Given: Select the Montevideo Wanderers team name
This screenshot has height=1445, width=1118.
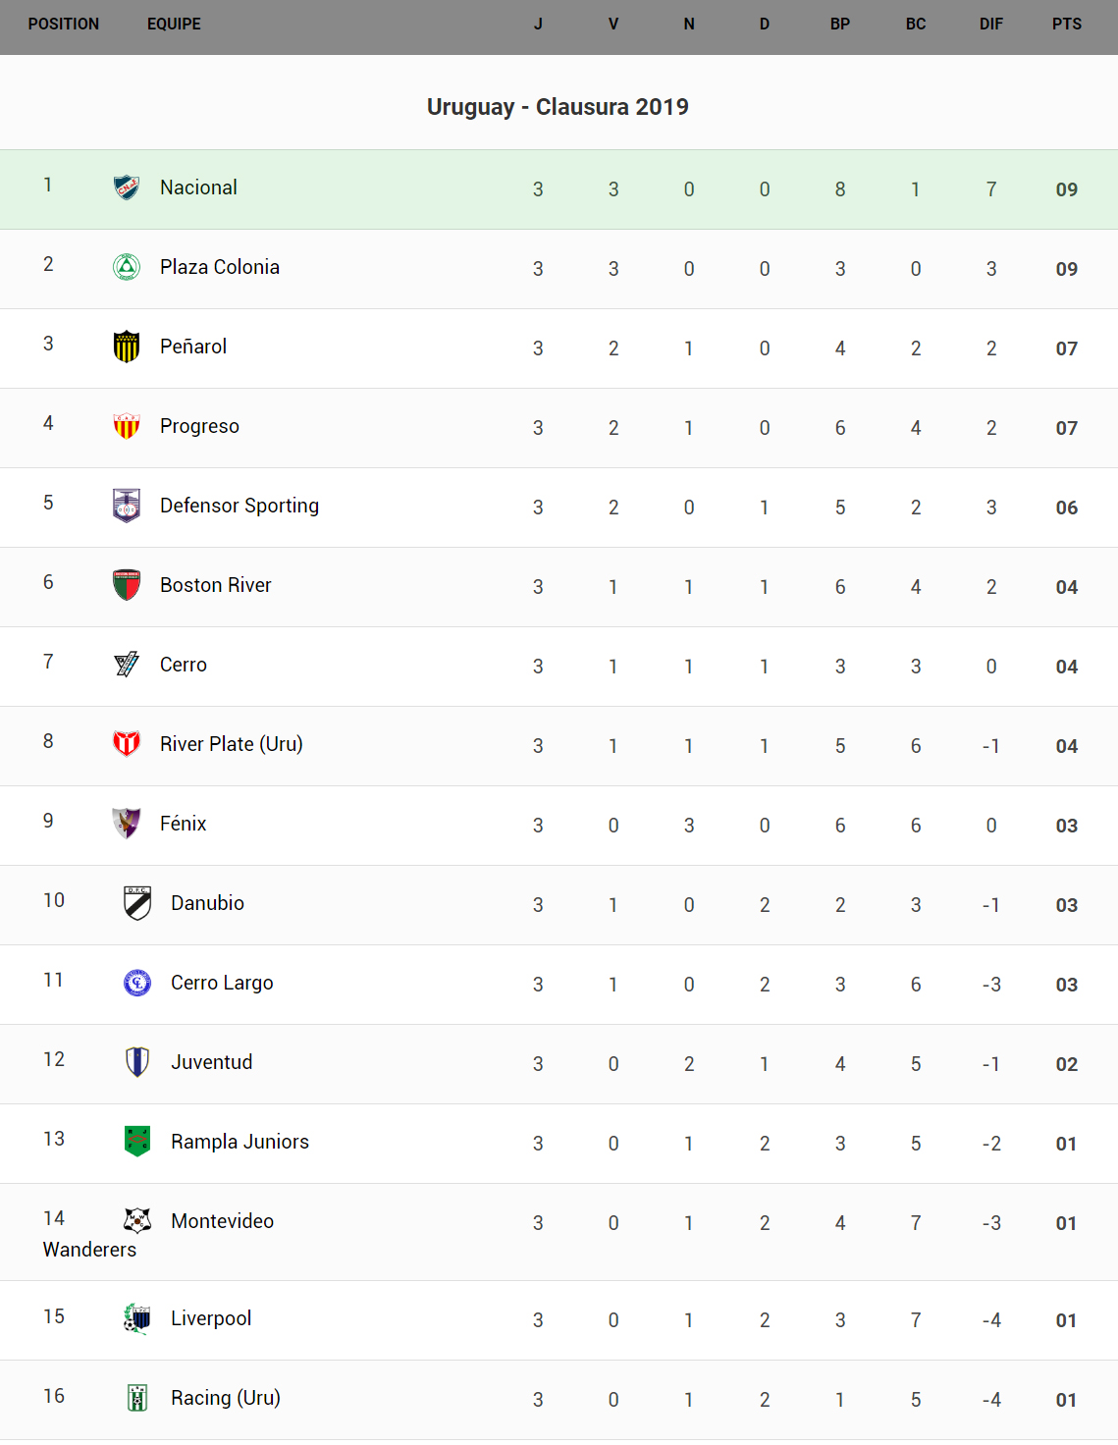Looking at the screenshot, I should point(222,1221).
